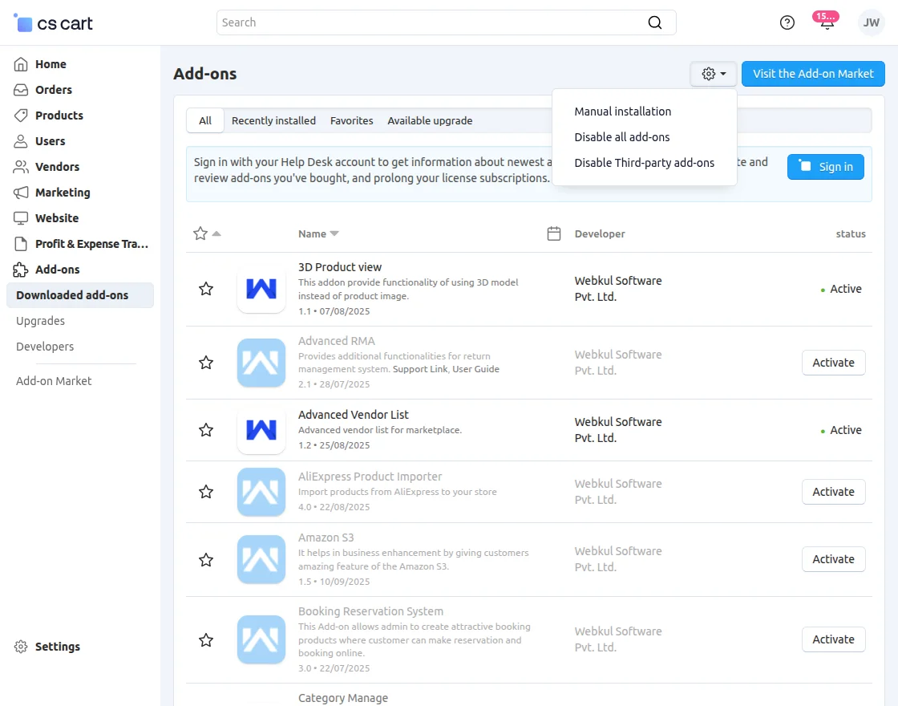Click the 3D Product view add-on logo
The width and height of the screenshot is (898, 706).
coord(261,289)
